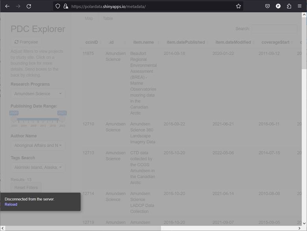Click the browser back arrow
This screenshot has height=231, width=307.
[x=7, y=6]
